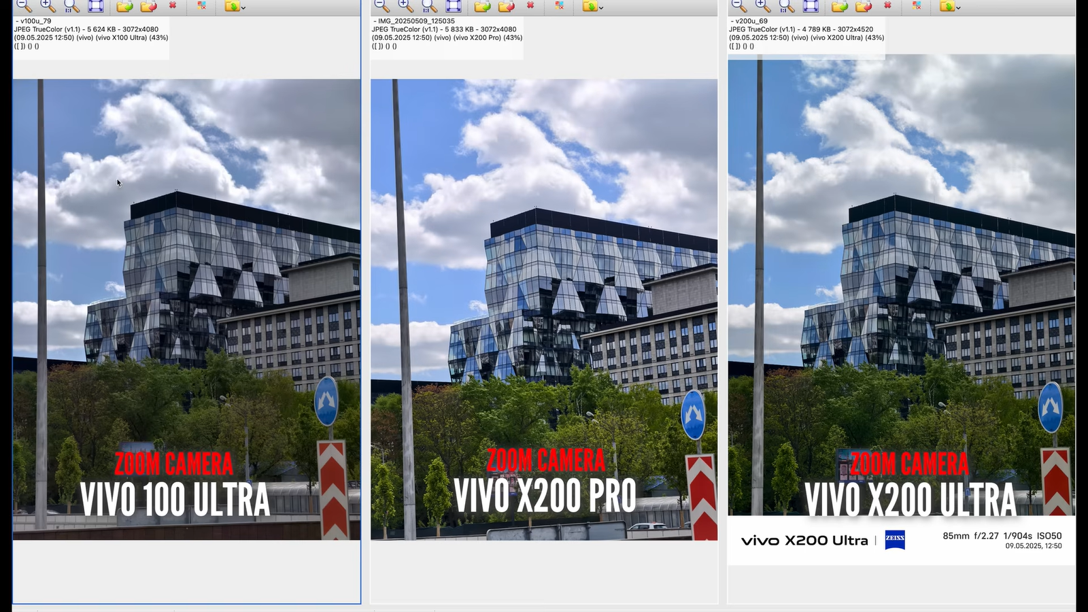Click the info text "(vivo X100 Ultra) (43%)"
Screen dimensions: 1088x612
(x=132, y=37)
